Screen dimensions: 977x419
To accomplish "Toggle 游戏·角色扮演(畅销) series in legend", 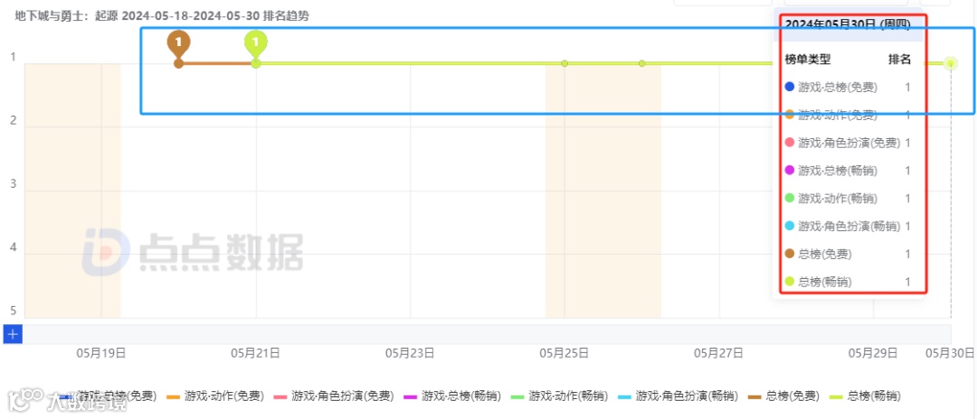I will click(678, 396).
